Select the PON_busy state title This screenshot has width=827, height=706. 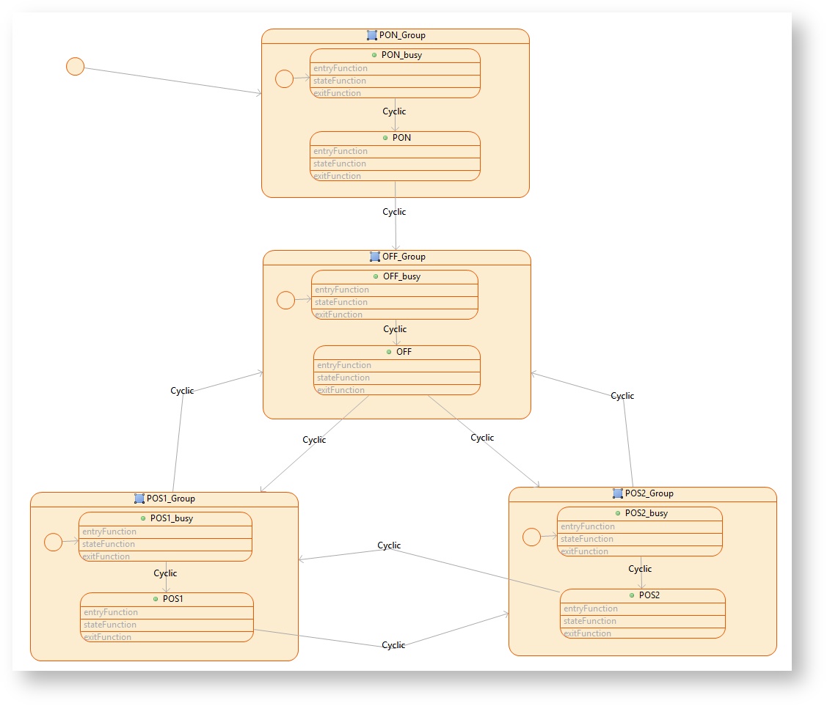click(401, 55)
